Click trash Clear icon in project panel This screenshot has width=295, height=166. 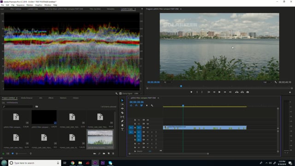(113, 154)
